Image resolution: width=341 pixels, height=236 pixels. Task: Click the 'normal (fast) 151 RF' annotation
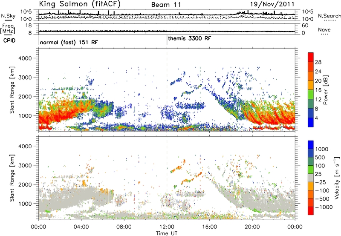[69, 42]
